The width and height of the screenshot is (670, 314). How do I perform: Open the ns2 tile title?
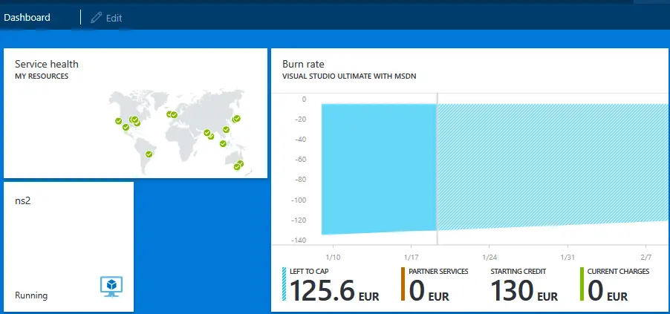click(x=22, y=200)
